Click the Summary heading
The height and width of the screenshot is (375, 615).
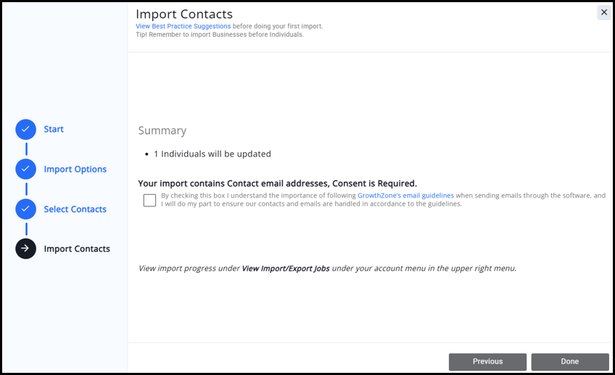pyautogui.click(x=162, y=131)
